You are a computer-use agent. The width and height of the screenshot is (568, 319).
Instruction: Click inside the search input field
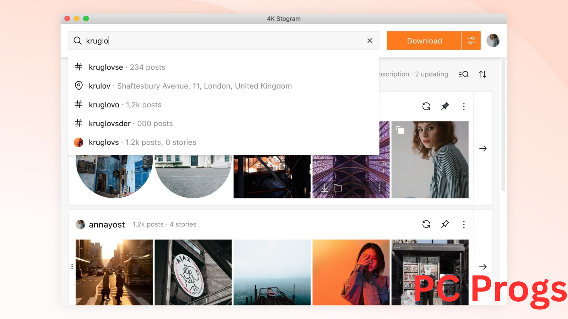click(x=224, y=41)
